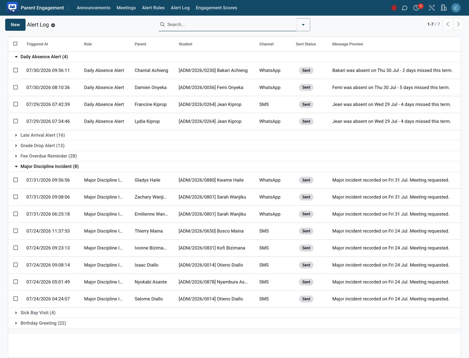Open record triggered 07/31/2026 09:08:06
469x358 pixels.
(x=48, y=197)
